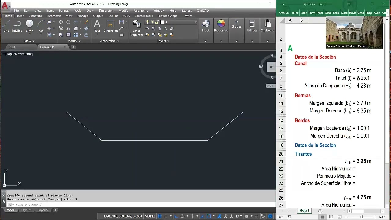This screenshot has width=391, height=220.
Task: Toggle layer 0 on/off lightbulb
Action: (x=148, y=22)
